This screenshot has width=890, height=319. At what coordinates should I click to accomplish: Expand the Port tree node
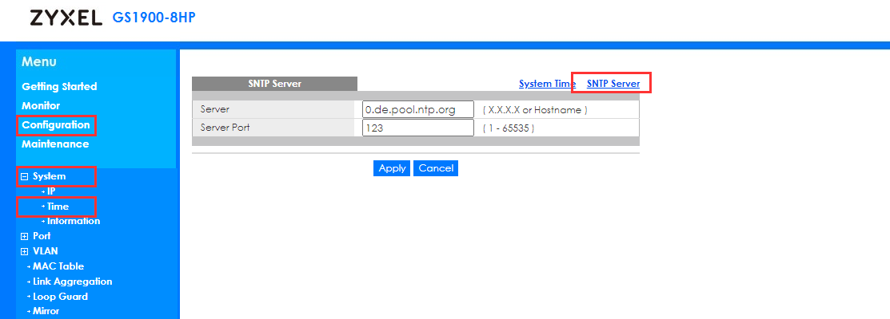click(25, 236)
